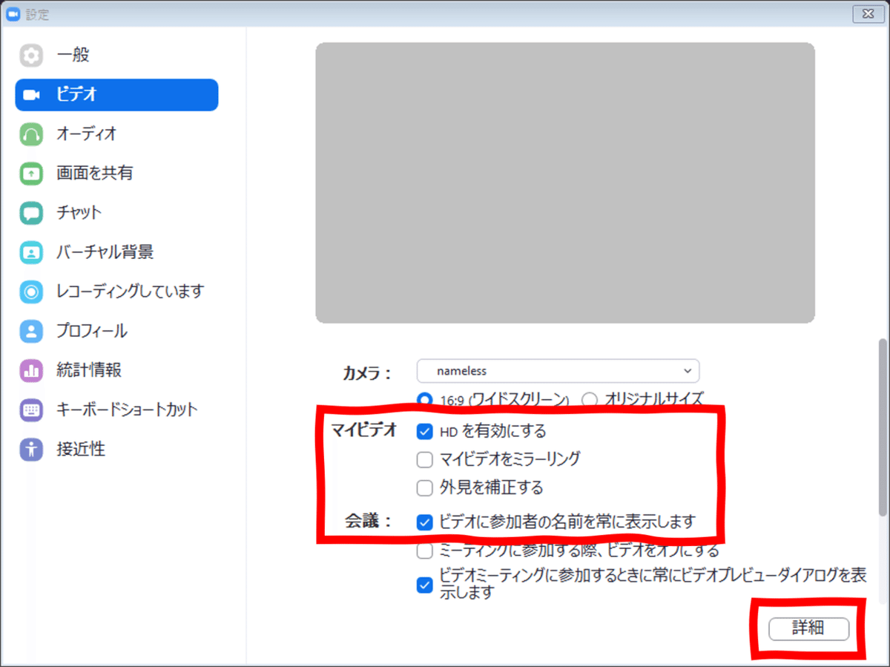
Task: Enable ミーティングに参加する際、ビデオをオフにする
Action: click(x=424, y=551)
